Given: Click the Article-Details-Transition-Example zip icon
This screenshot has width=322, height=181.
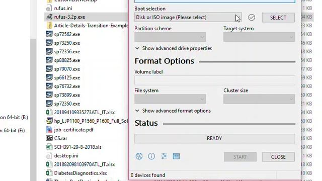Looking at the screenshot, I should pyautogui.click(x=49, y=26).
